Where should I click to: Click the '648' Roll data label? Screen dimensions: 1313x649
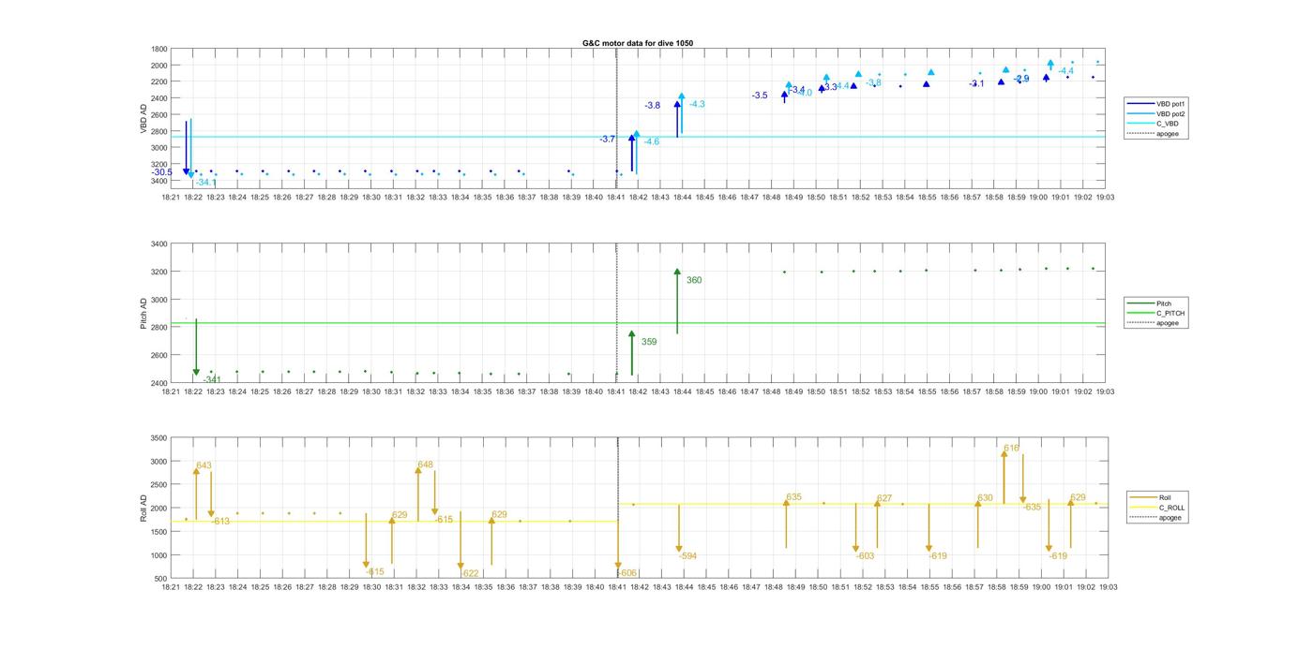pyautogui.click(x=425, y=465)
